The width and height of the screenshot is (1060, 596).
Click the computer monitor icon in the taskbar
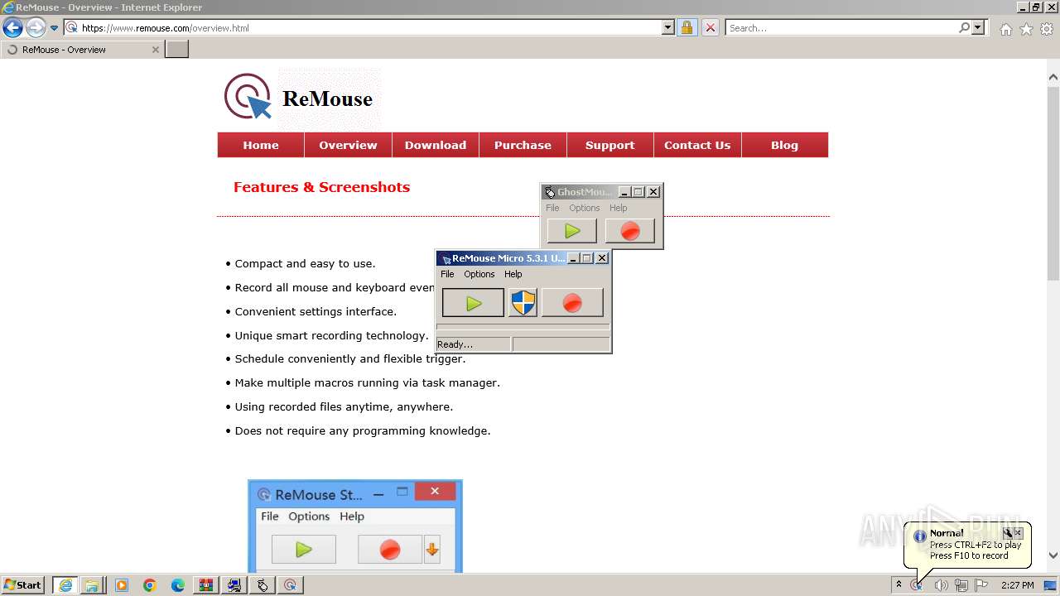point(234,585)
